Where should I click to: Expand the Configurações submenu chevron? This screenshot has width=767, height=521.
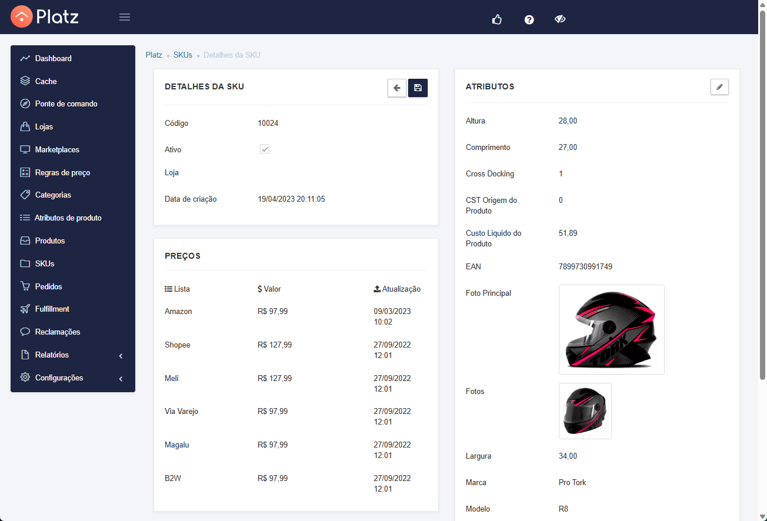pos(121,379)
